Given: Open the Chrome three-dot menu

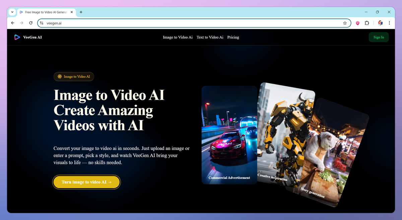Looking at the screenshot, I should [x=389, y=23].
